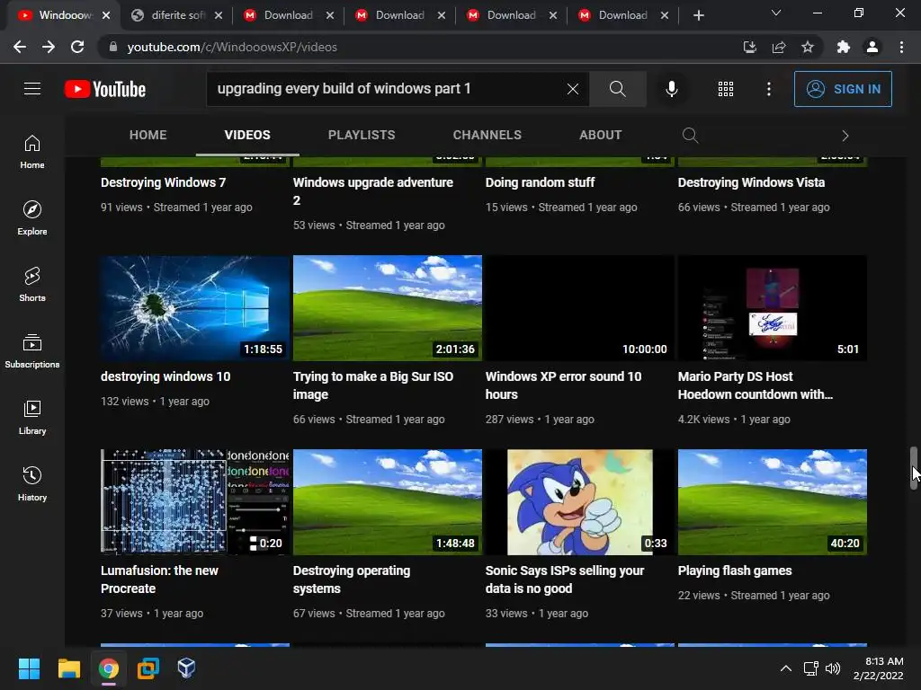Open the Chrome profile icon
Screen dimensions: 921x690
(872, 47)
